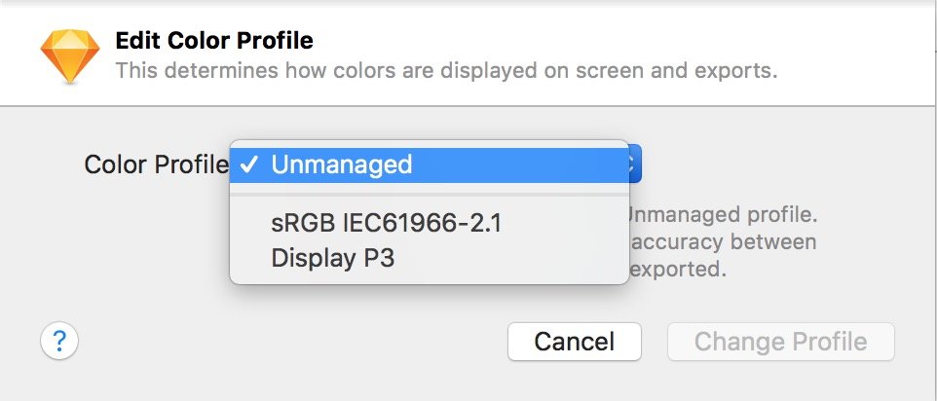Click the 'Unmanaged profile.' description text

point(723,214)
